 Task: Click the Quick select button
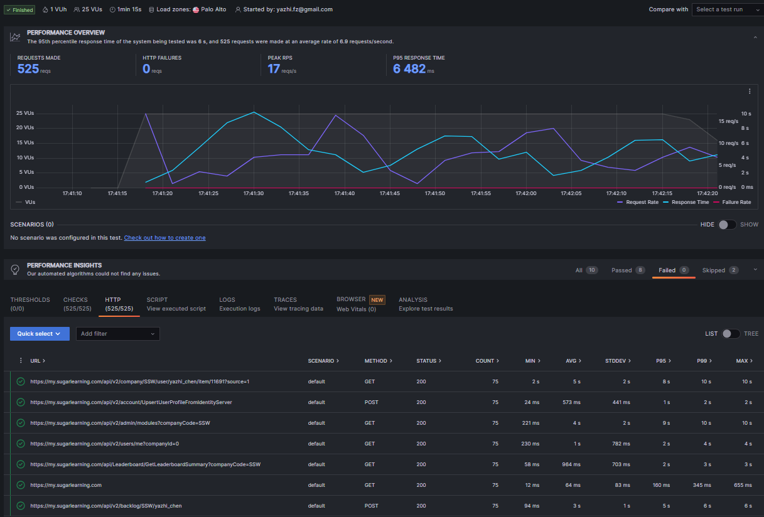click(40, 334)
